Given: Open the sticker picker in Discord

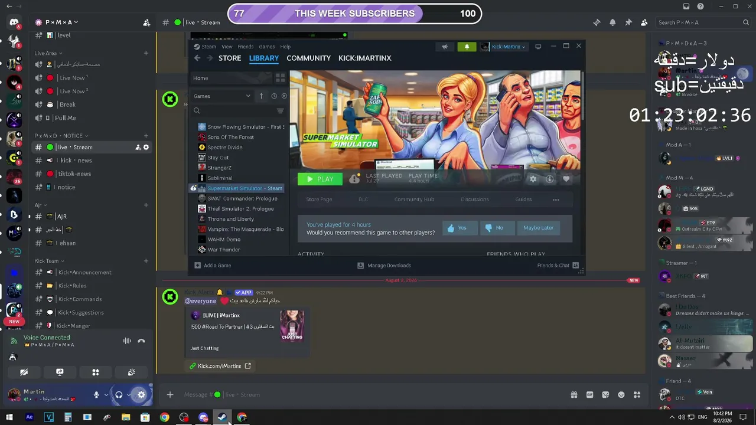Looking at the screenshot, I should click(x=605, y=395).
